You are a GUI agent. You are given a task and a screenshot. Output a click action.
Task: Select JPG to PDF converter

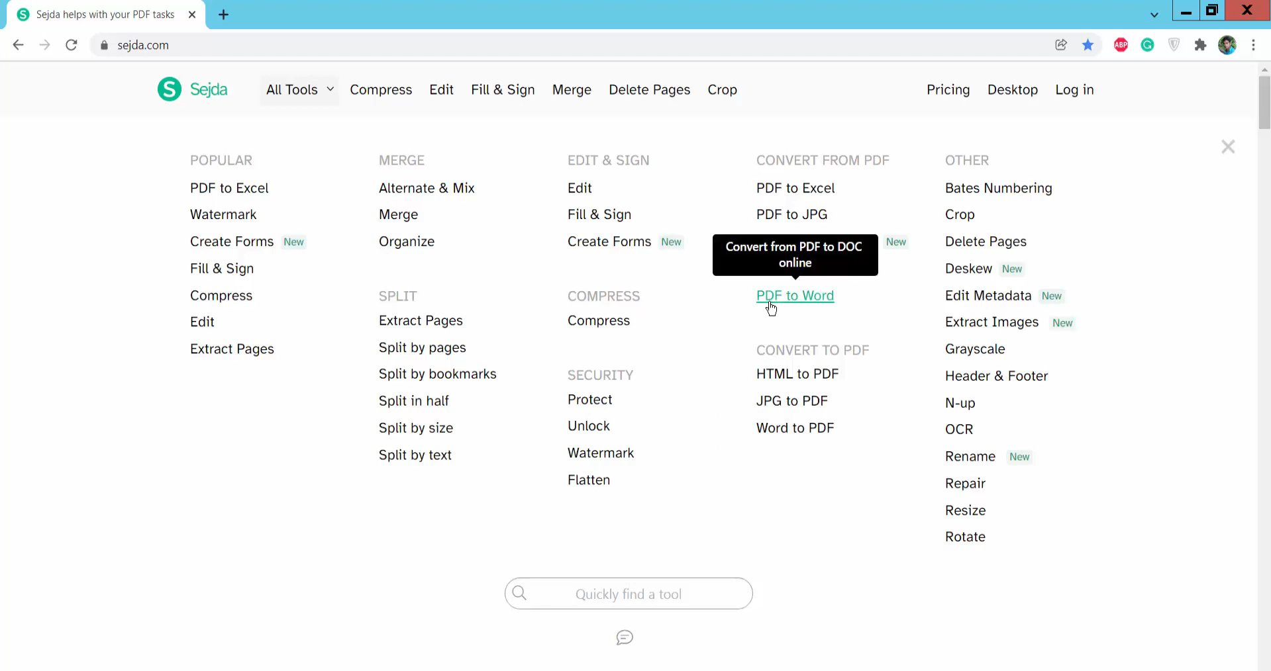point(792,401)
